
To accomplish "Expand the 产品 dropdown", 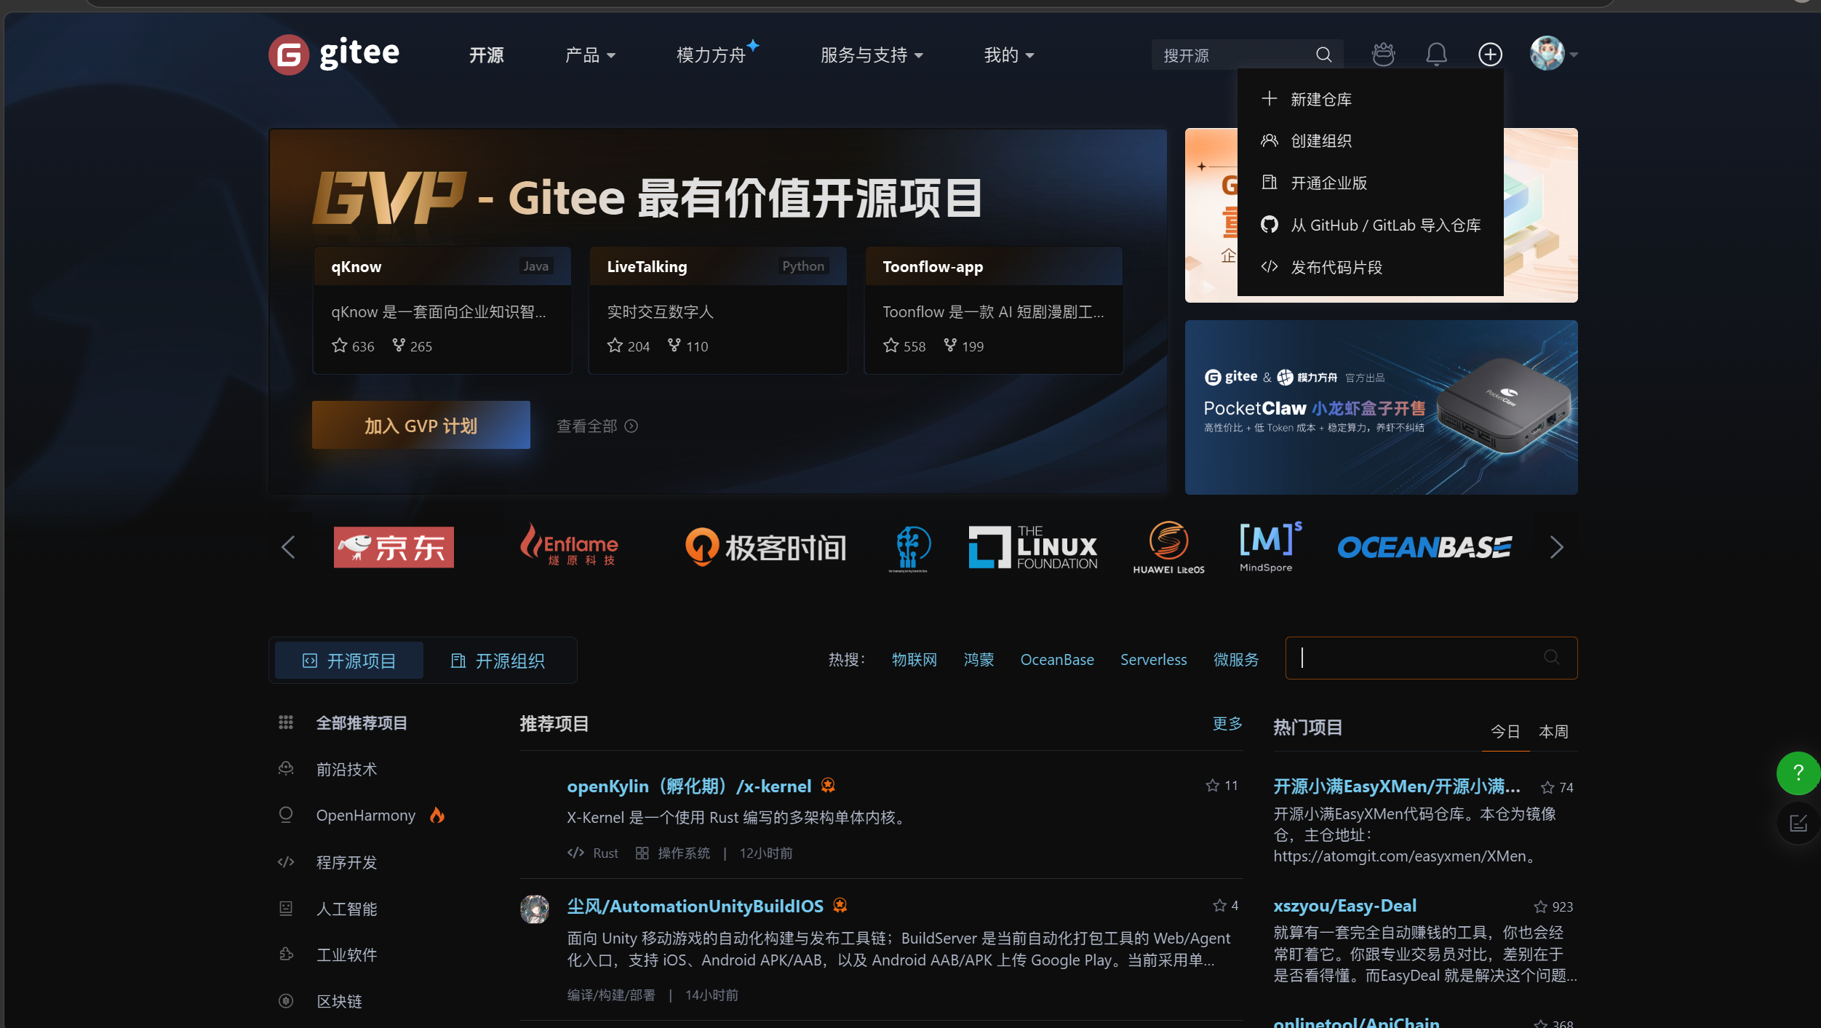I will click(x=590, y=55).
